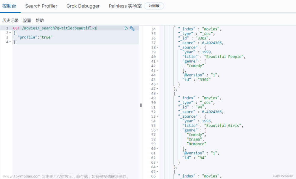Click the pane divider handle
The height and width of the screenshot is (179, 296).
[x=141, y=105]
